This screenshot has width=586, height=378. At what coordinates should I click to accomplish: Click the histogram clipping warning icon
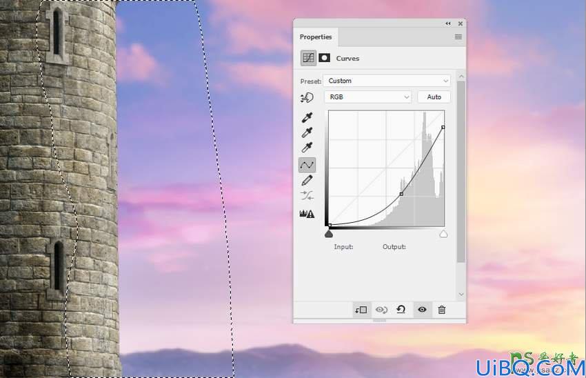[307, 214]
